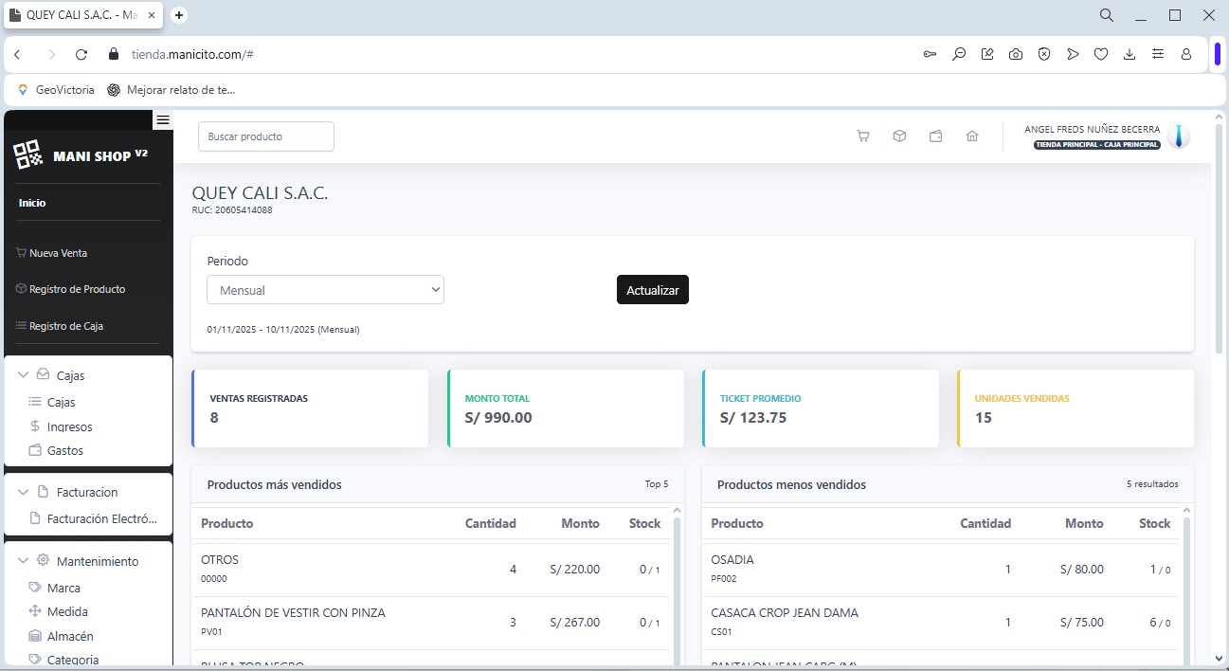The image size is (1229, 671).
Task: Open Nueva Venta from the sidebar
Action: coord(58,253)
